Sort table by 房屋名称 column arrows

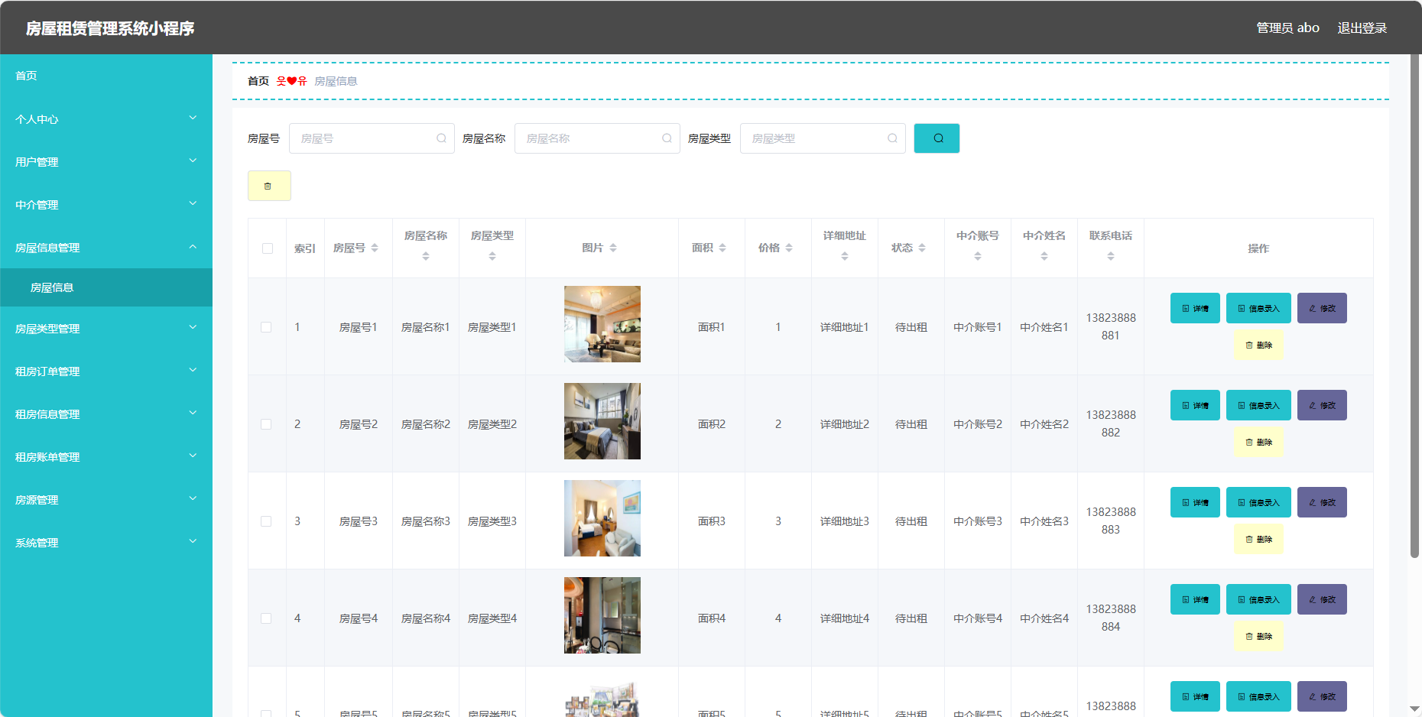coord(426,256)
